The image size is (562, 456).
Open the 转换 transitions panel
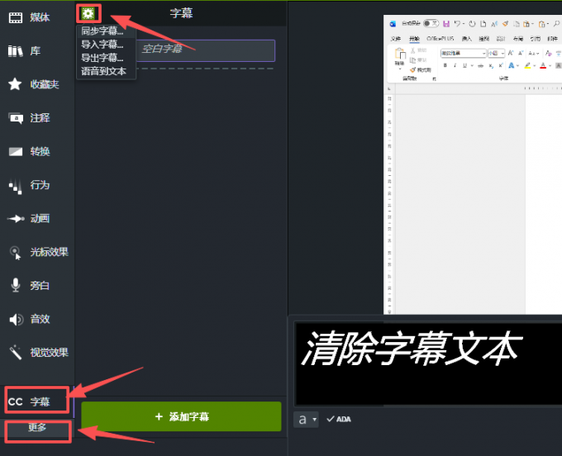tap(30, 151)
